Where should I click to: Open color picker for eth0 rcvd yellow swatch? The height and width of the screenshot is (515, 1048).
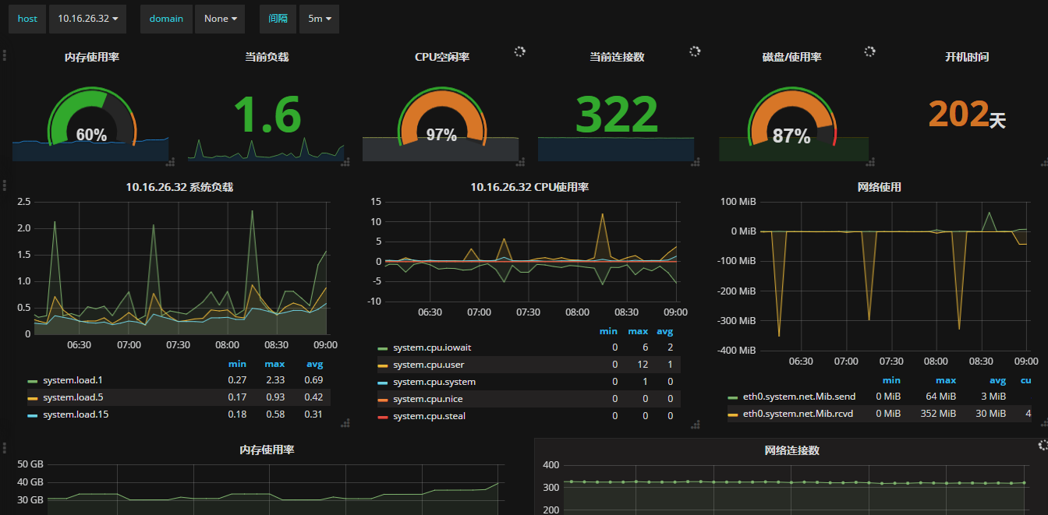732,414
